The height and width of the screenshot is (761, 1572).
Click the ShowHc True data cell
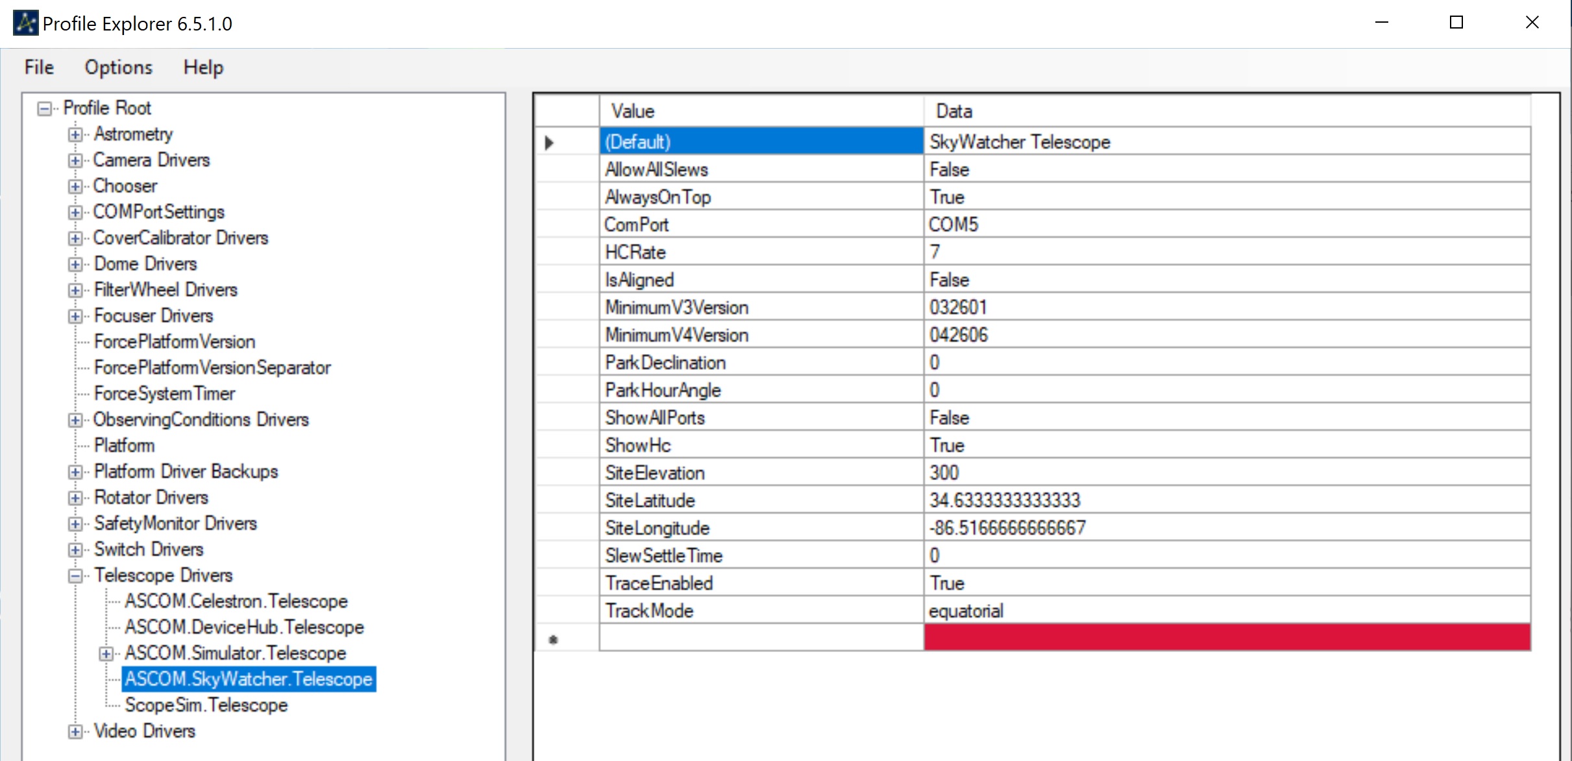tap(1227, 445)
